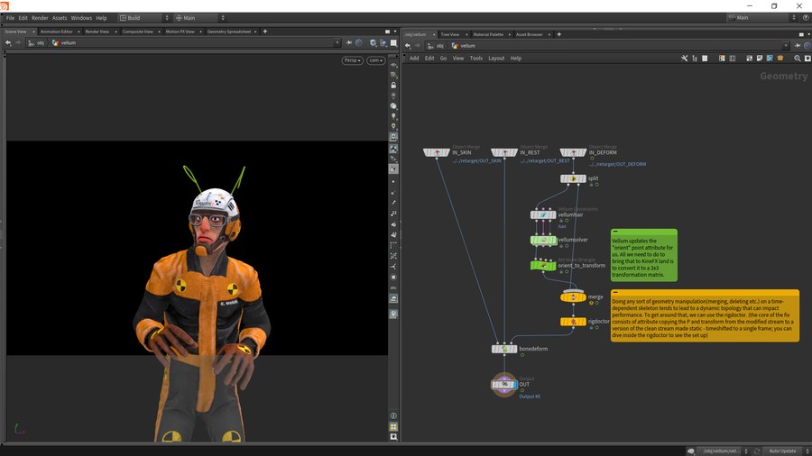Collapse the orange rigdoctor sticky note
812x456 pixels.
[614, 293]
